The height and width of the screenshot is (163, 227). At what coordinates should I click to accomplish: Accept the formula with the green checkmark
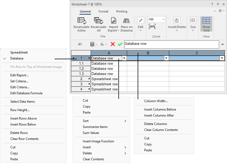click(x=120, y=44)
